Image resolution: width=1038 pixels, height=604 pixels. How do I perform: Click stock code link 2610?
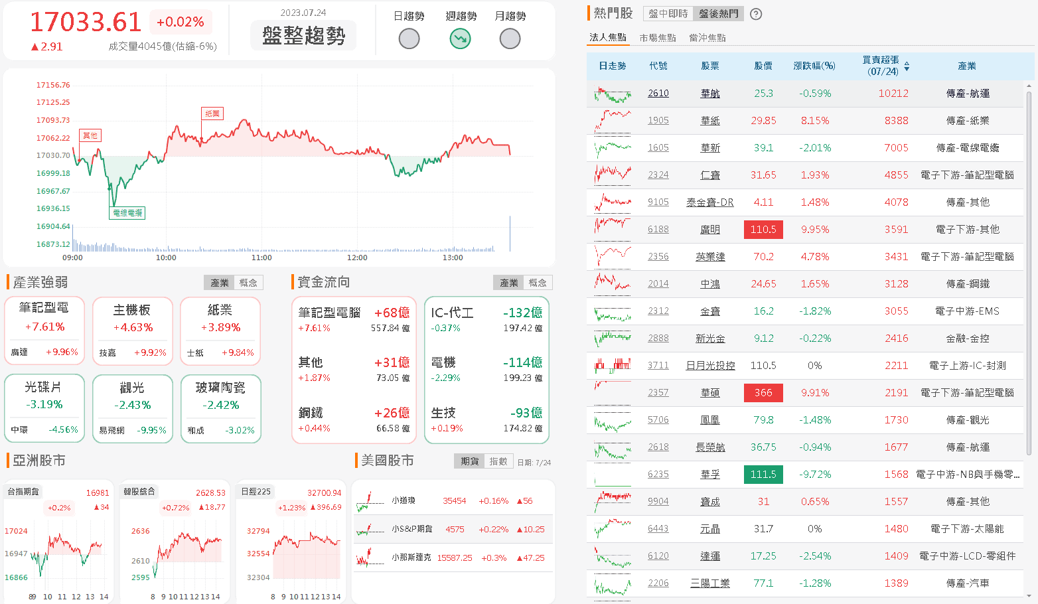(x=658, y=94)
